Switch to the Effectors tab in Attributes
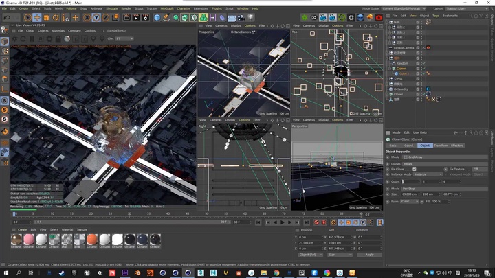 point(457,146)
